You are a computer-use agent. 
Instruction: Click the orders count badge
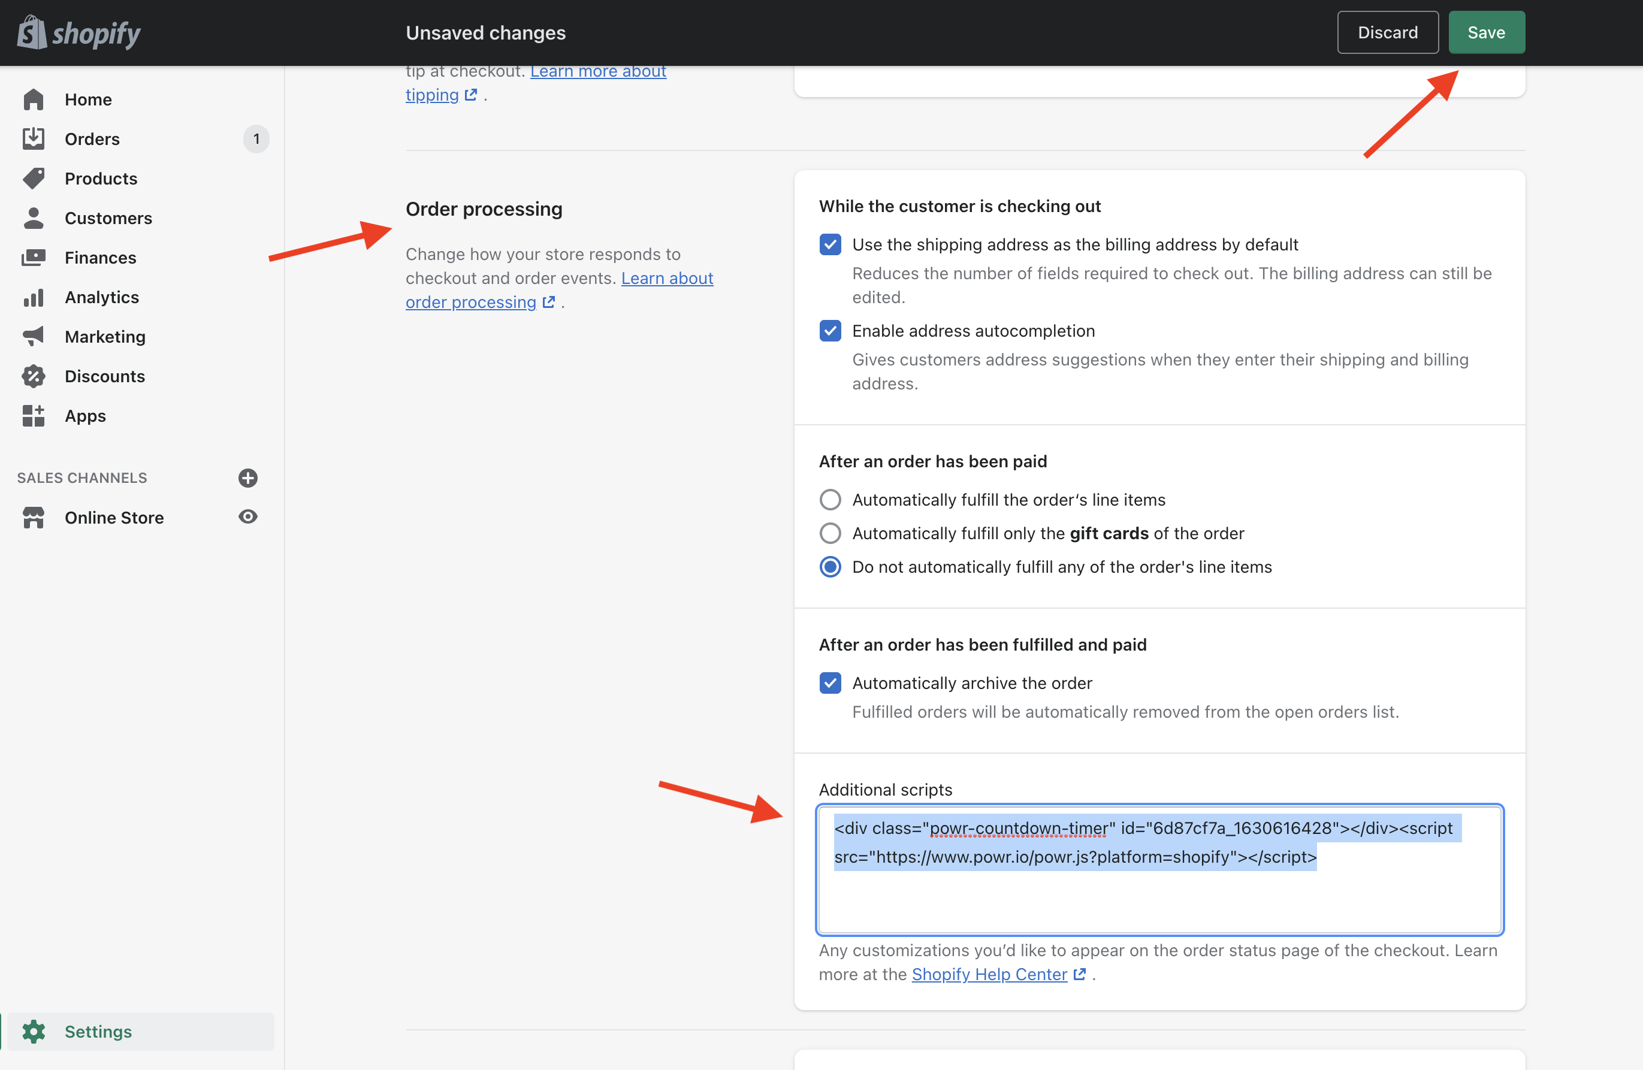pyautogui.click(x=256, y=139)
